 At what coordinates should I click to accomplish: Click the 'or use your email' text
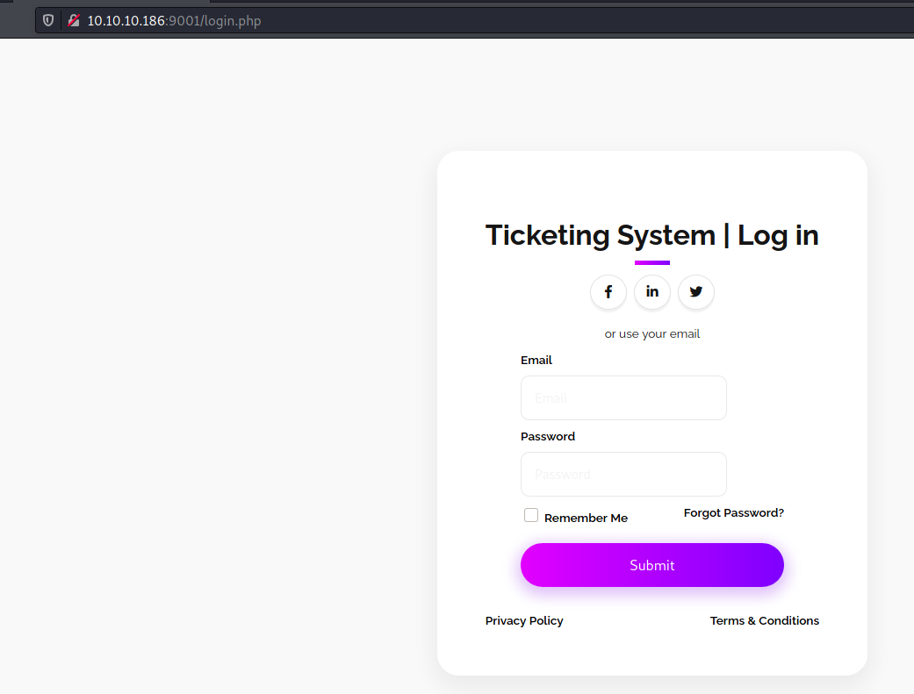[651, 334]
